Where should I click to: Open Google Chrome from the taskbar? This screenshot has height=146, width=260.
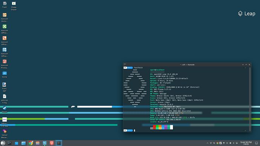pyautogui.click(x=31, y=143)
